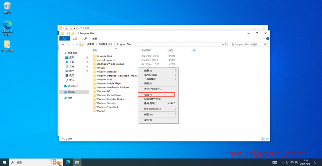The width and height of the screenshot is (322, 166).
Task: Switch to large icons view in the status bar
Action: pyautogui.click(x=267, y=139)
